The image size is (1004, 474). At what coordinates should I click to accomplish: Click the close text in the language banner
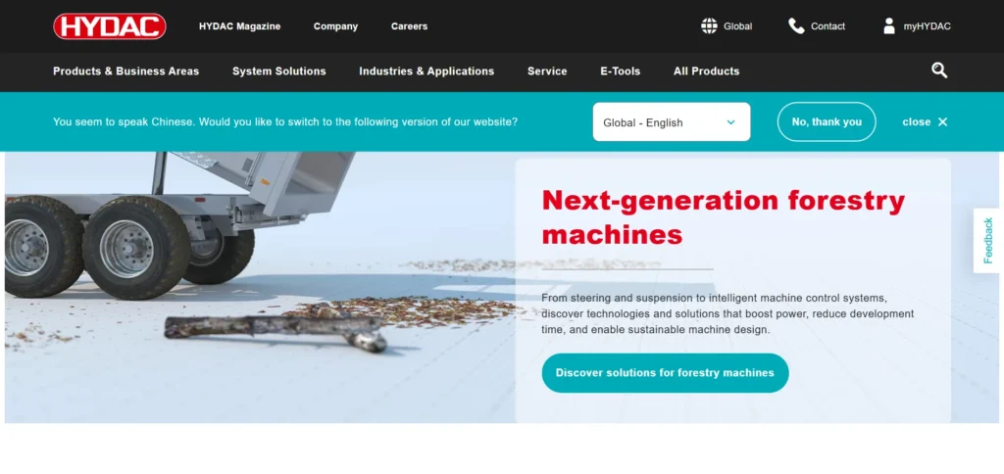point(917,121)
